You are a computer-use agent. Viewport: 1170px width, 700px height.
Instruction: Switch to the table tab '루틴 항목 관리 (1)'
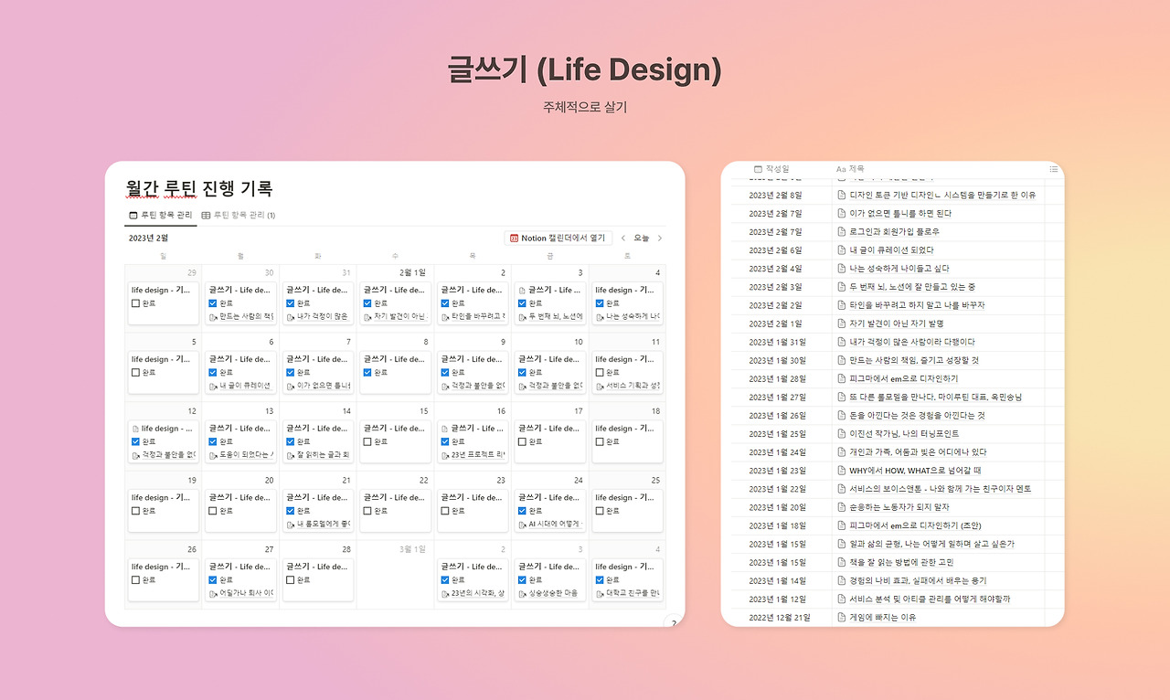pos(238,215)
